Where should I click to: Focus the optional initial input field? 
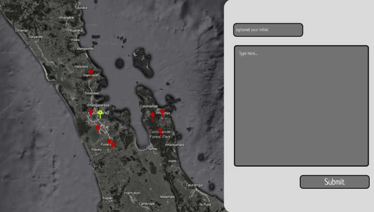tap(268, 30)
